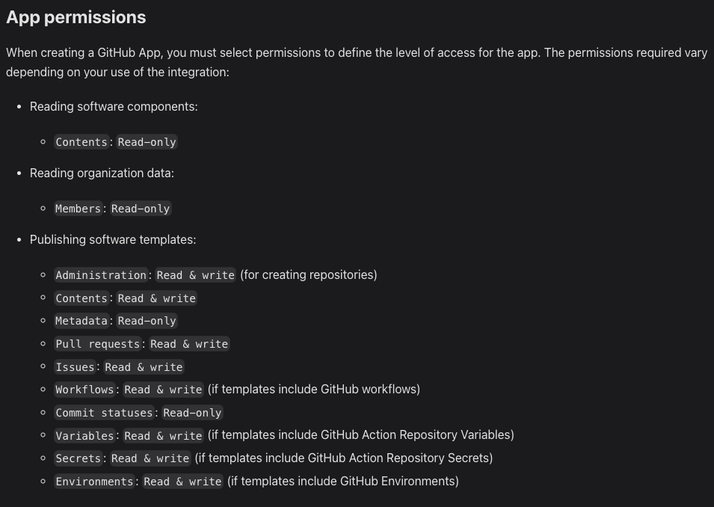Click the Environments code label
The width and height of the screenshot is (714, 507).
pyautogui.click(x=94, y=482)
